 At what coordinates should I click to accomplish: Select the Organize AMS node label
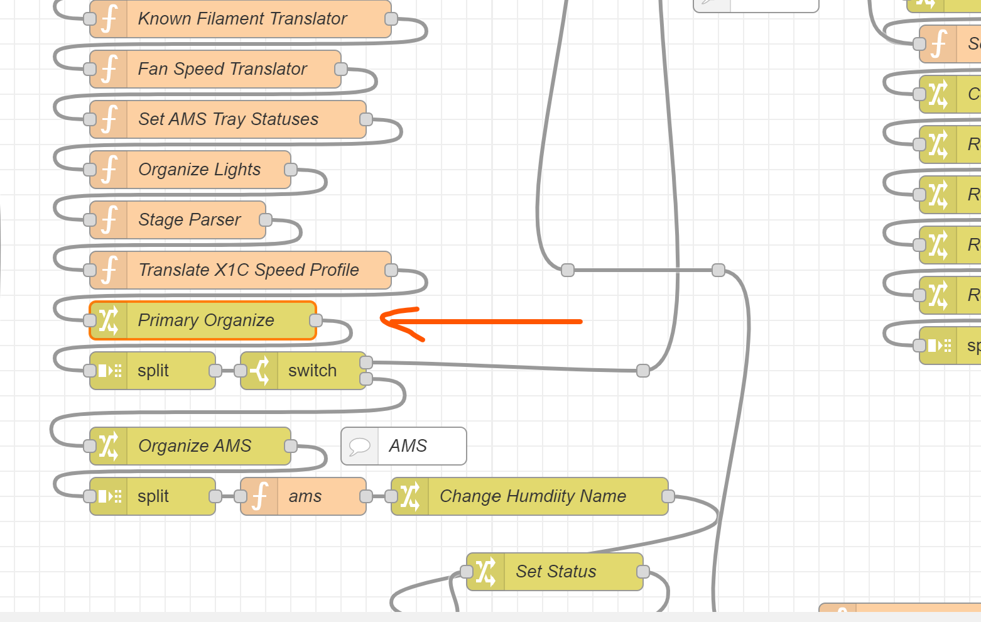tap(195, 446)
